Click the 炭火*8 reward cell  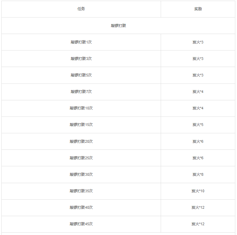[x=198, y=174]
